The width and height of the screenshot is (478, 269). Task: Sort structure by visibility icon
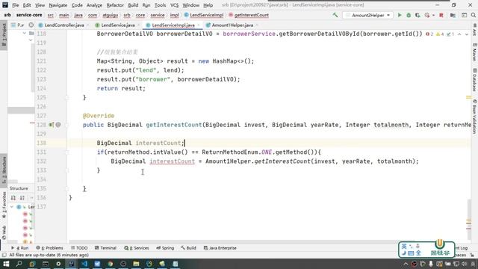pos(13,197)
